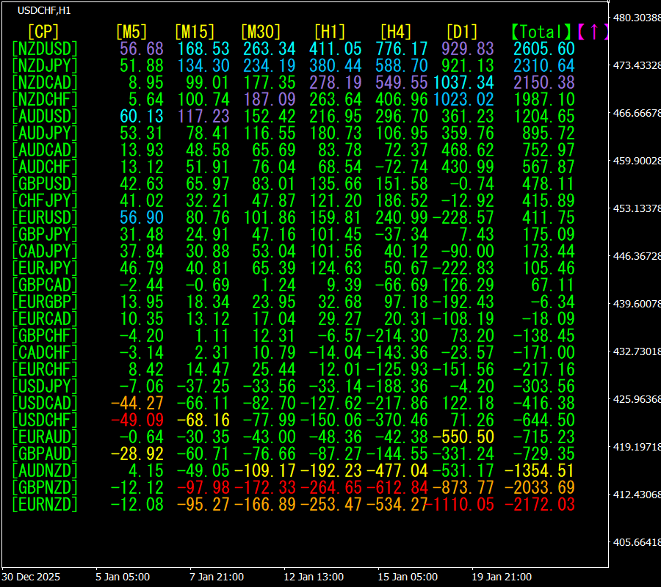Viewport: 661px width, 587px height.
Task: Click the [USDCHF] pair label
Action: tap(45, 420)
